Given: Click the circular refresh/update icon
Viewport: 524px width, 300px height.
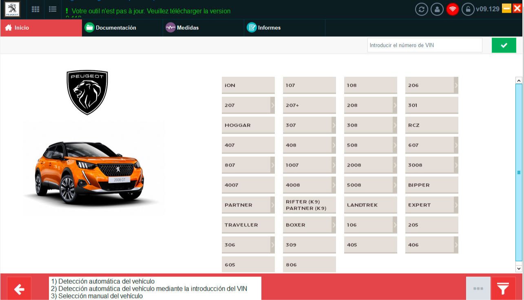Looking at the screenshot, I should click(x=422, y=9).
